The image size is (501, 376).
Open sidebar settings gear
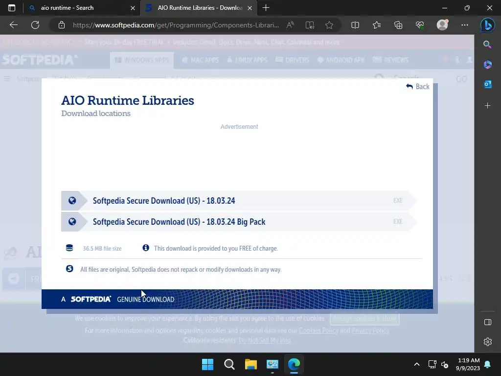[488, 342]
